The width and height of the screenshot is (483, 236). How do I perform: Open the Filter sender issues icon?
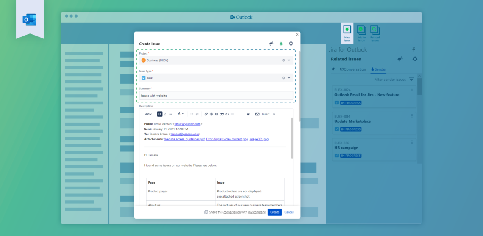[411, 80]
